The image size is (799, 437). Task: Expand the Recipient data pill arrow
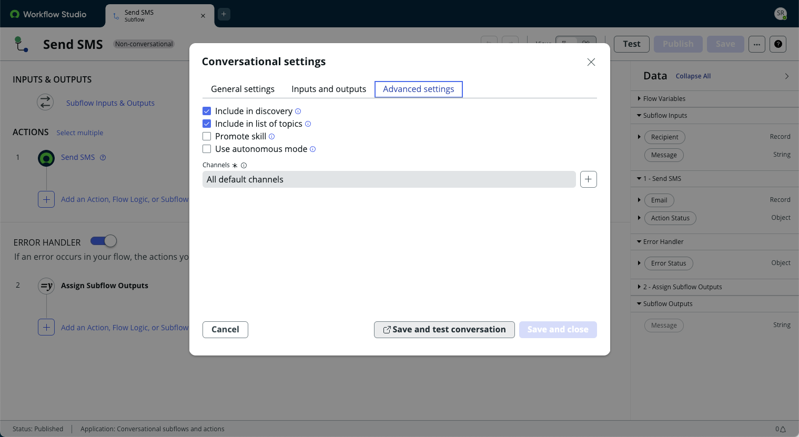[639, 137]
